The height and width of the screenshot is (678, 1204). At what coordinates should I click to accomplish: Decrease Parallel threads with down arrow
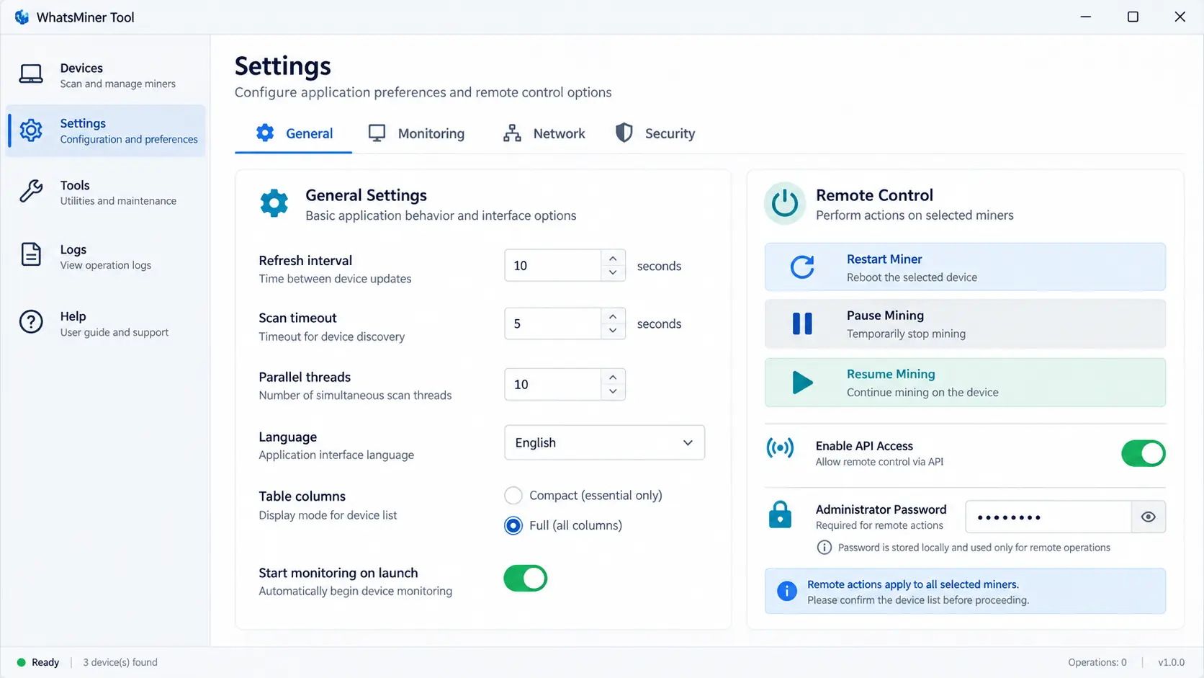[x=613, y=392]
